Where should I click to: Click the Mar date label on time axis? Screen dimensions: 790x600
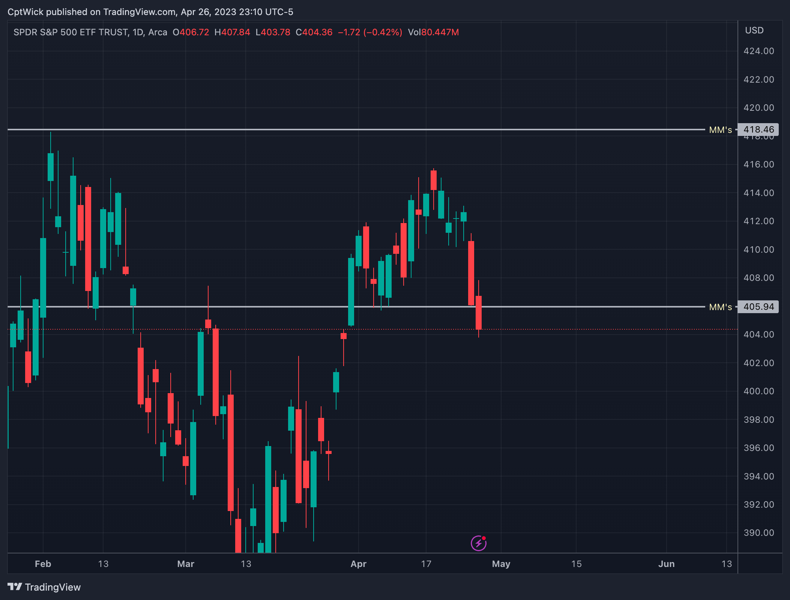(186, 564)
